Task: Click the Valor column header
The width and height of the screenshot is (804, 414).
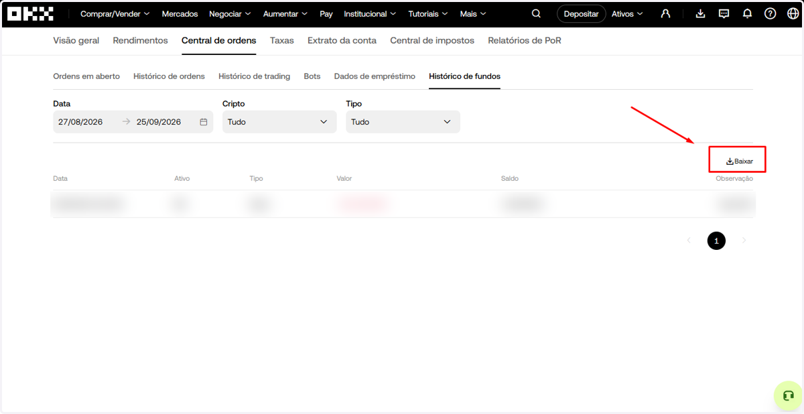Action: click(x=344, y=179)
